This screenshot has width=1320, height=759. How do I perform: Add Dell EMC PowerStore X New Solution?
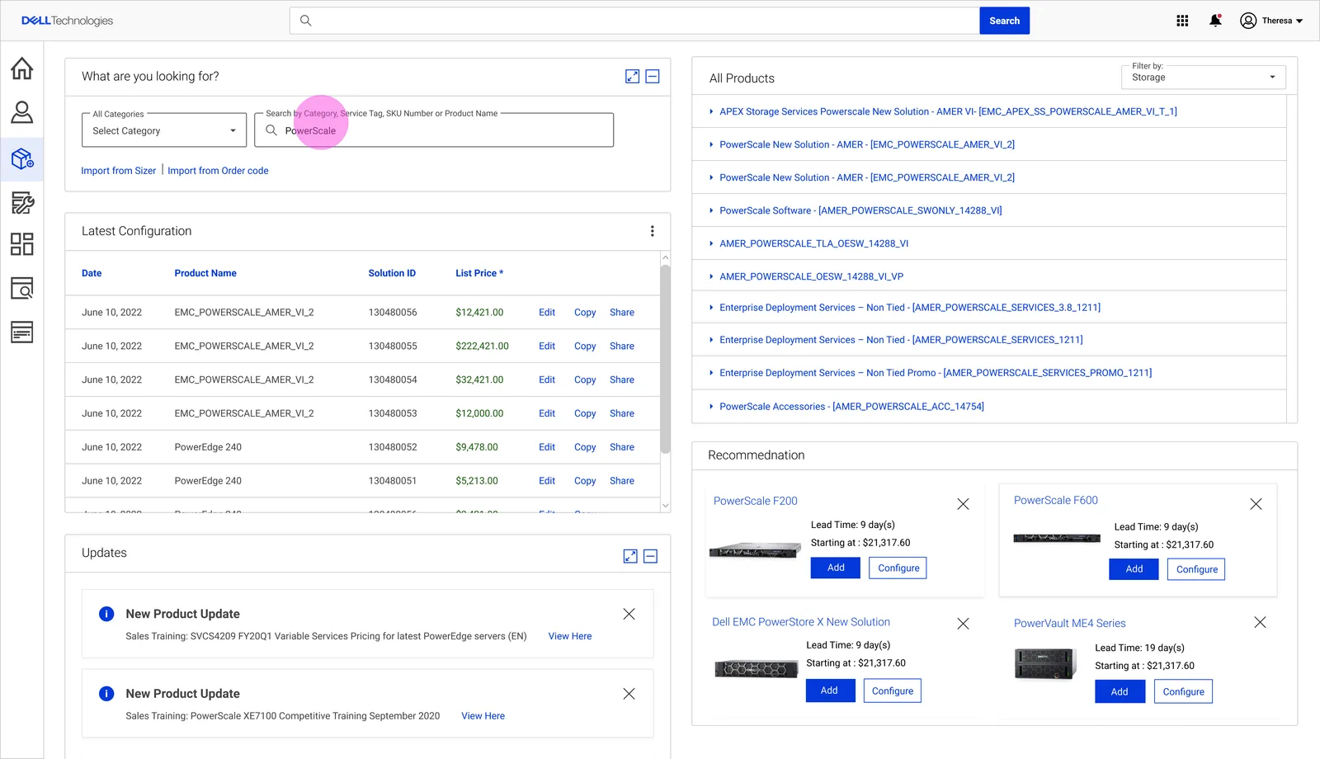[x=830, y=691]
